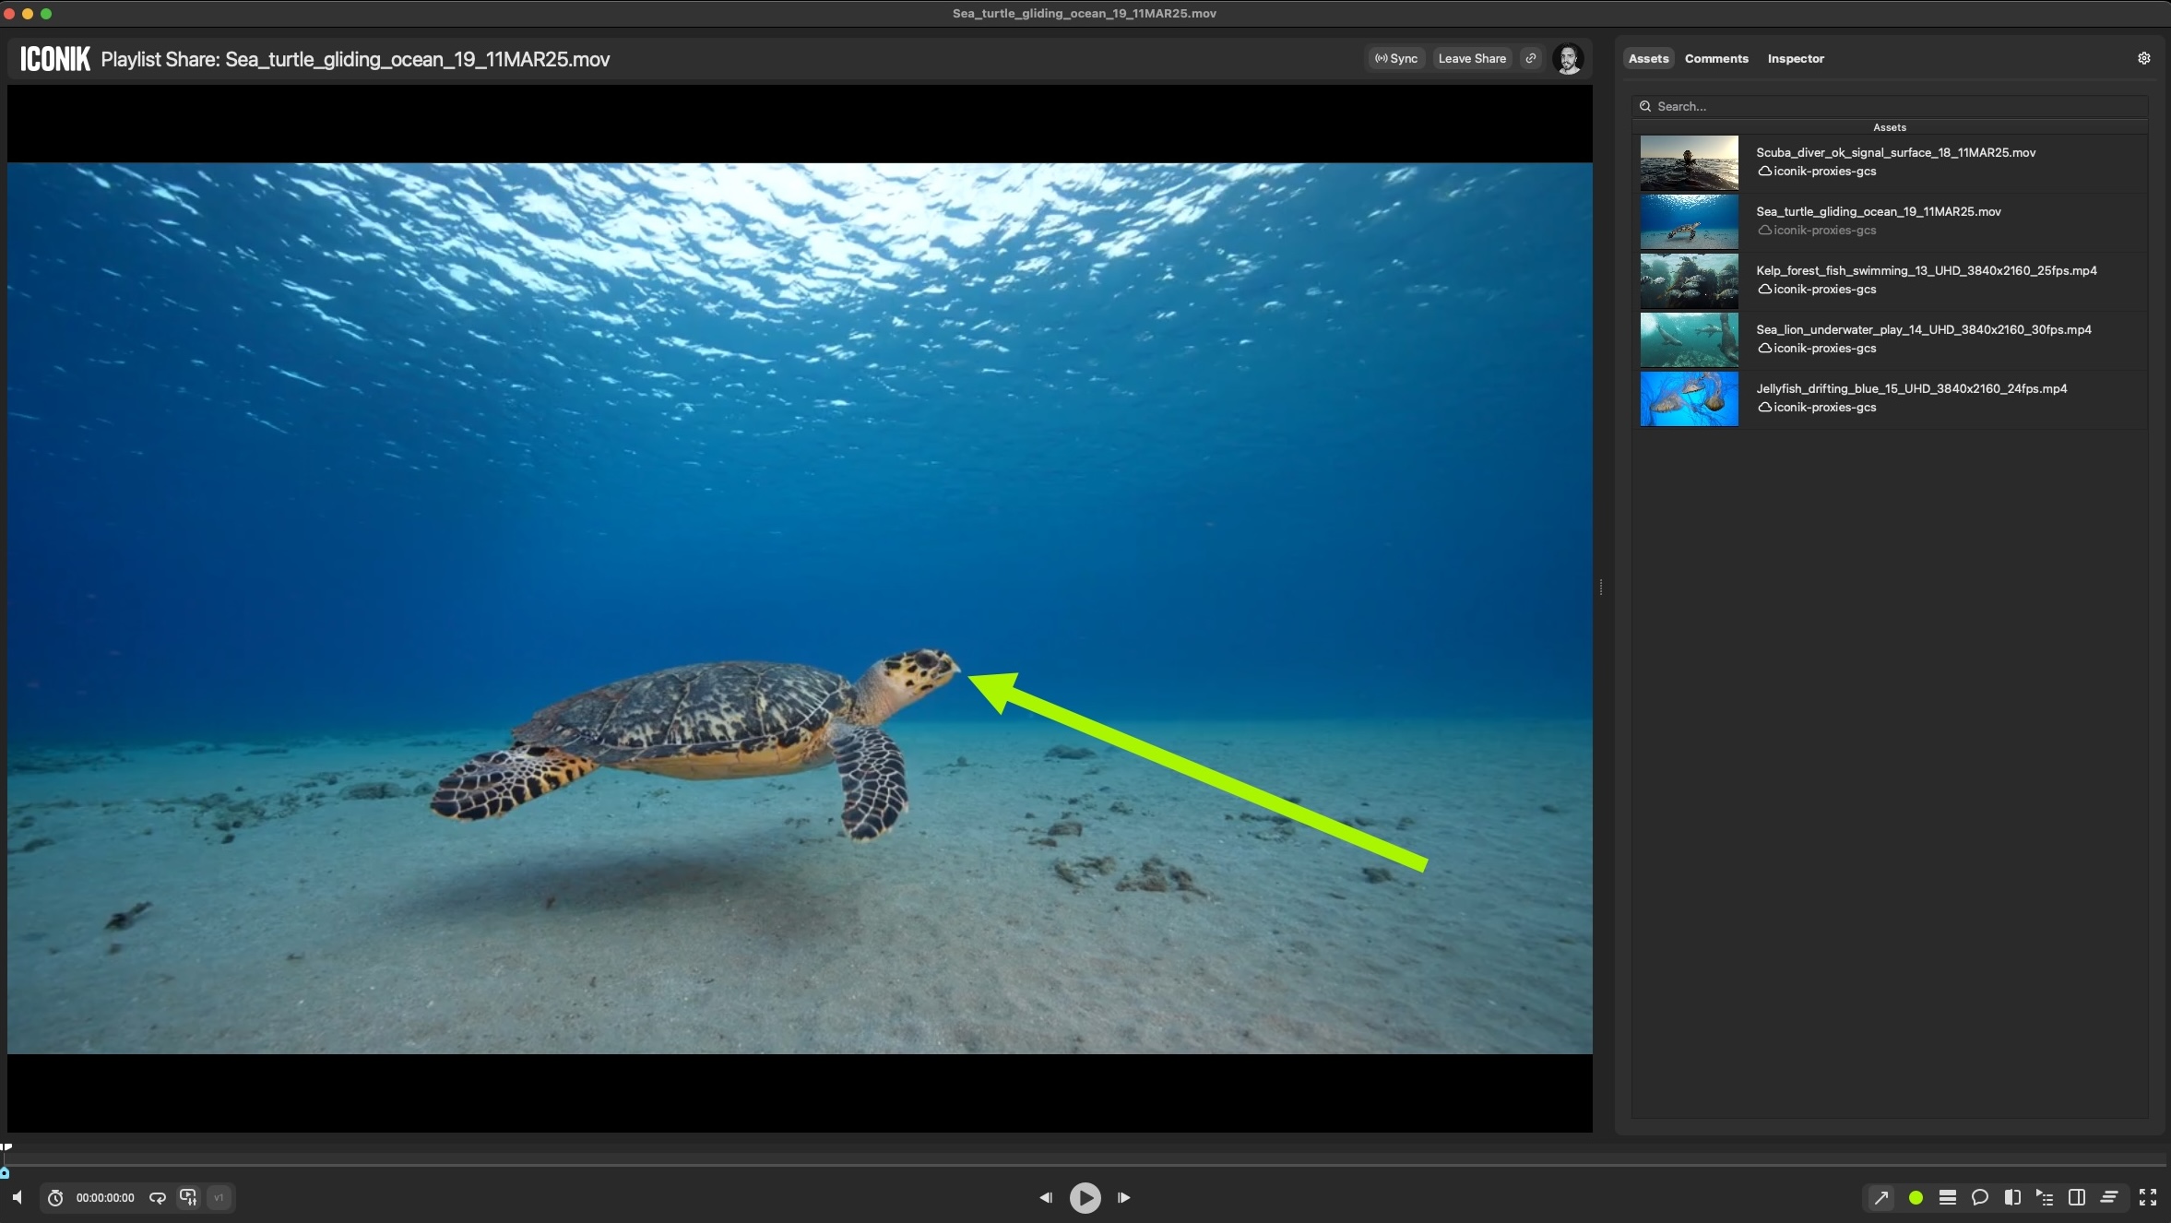The image size is (2171, 1223).
Task: Click the stacked lines subtitles icon
Action: 2109,1197
